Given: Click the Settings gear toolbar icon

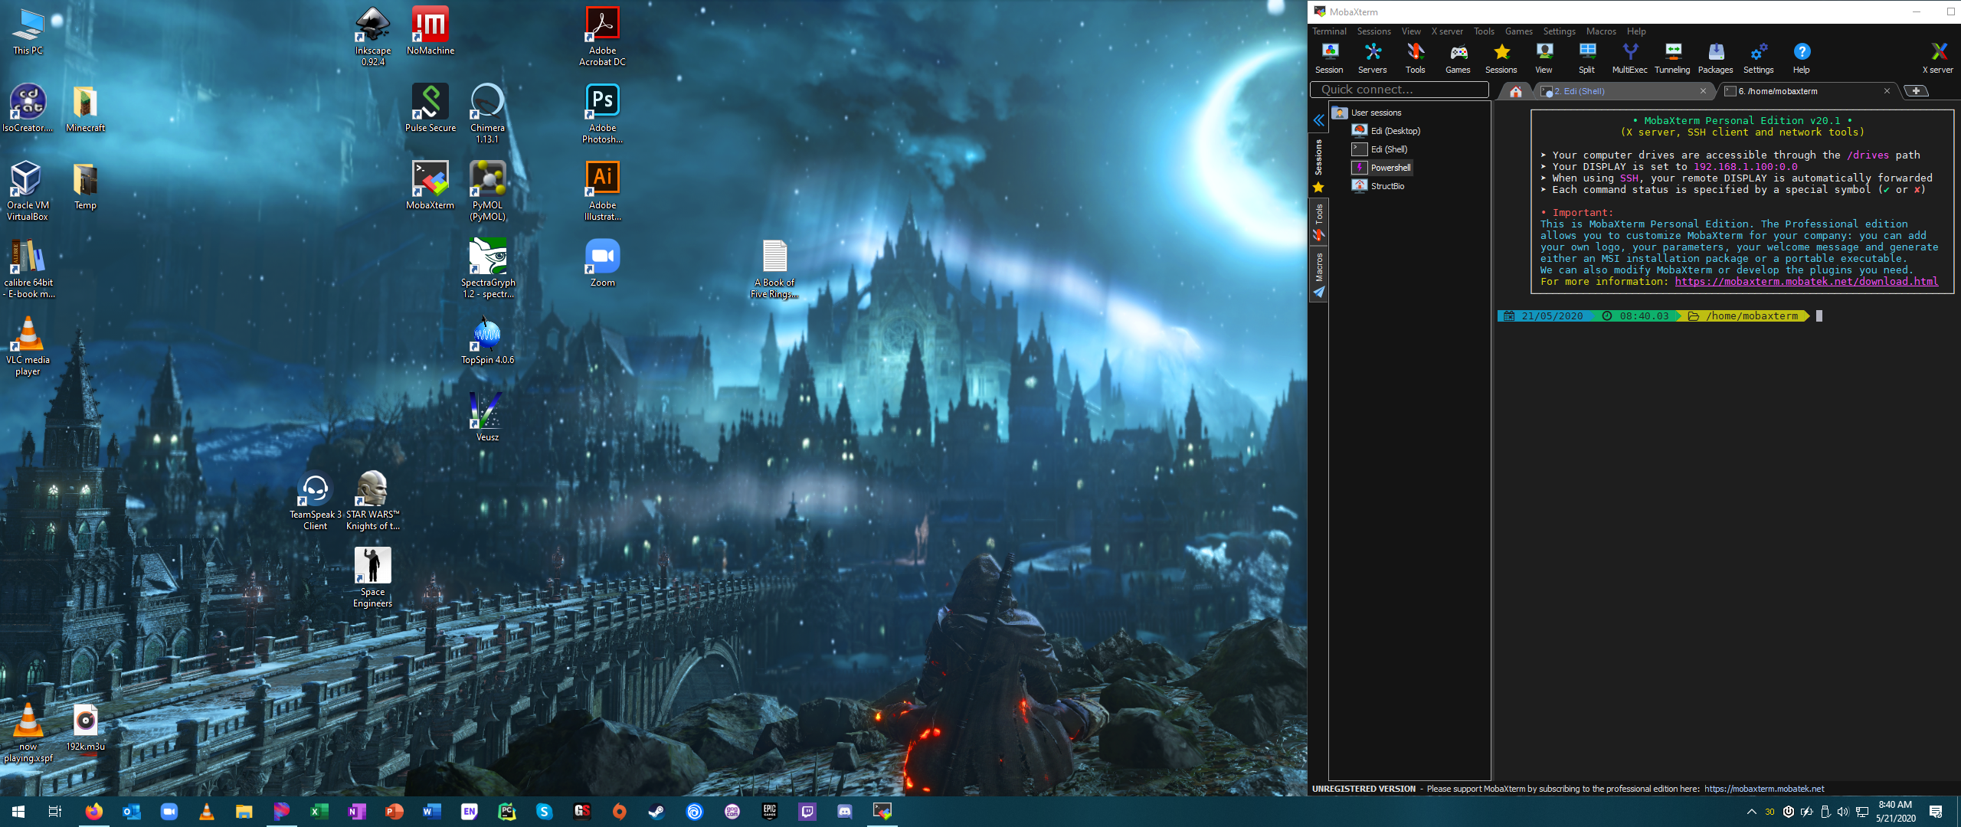Looking at the screenshot, I should tap(1758, 58).
